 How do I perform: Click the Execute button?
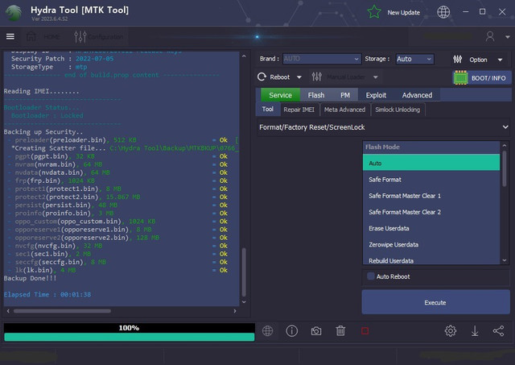tap(435, 302)
